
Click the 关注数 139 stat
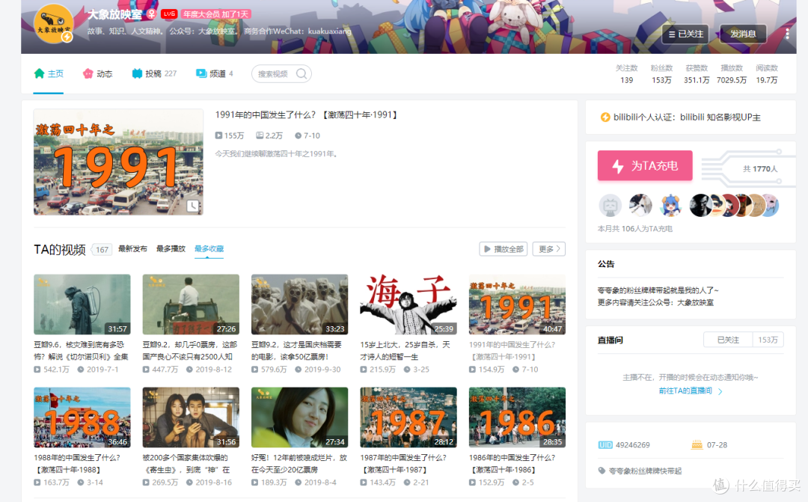tap(627, 74)
